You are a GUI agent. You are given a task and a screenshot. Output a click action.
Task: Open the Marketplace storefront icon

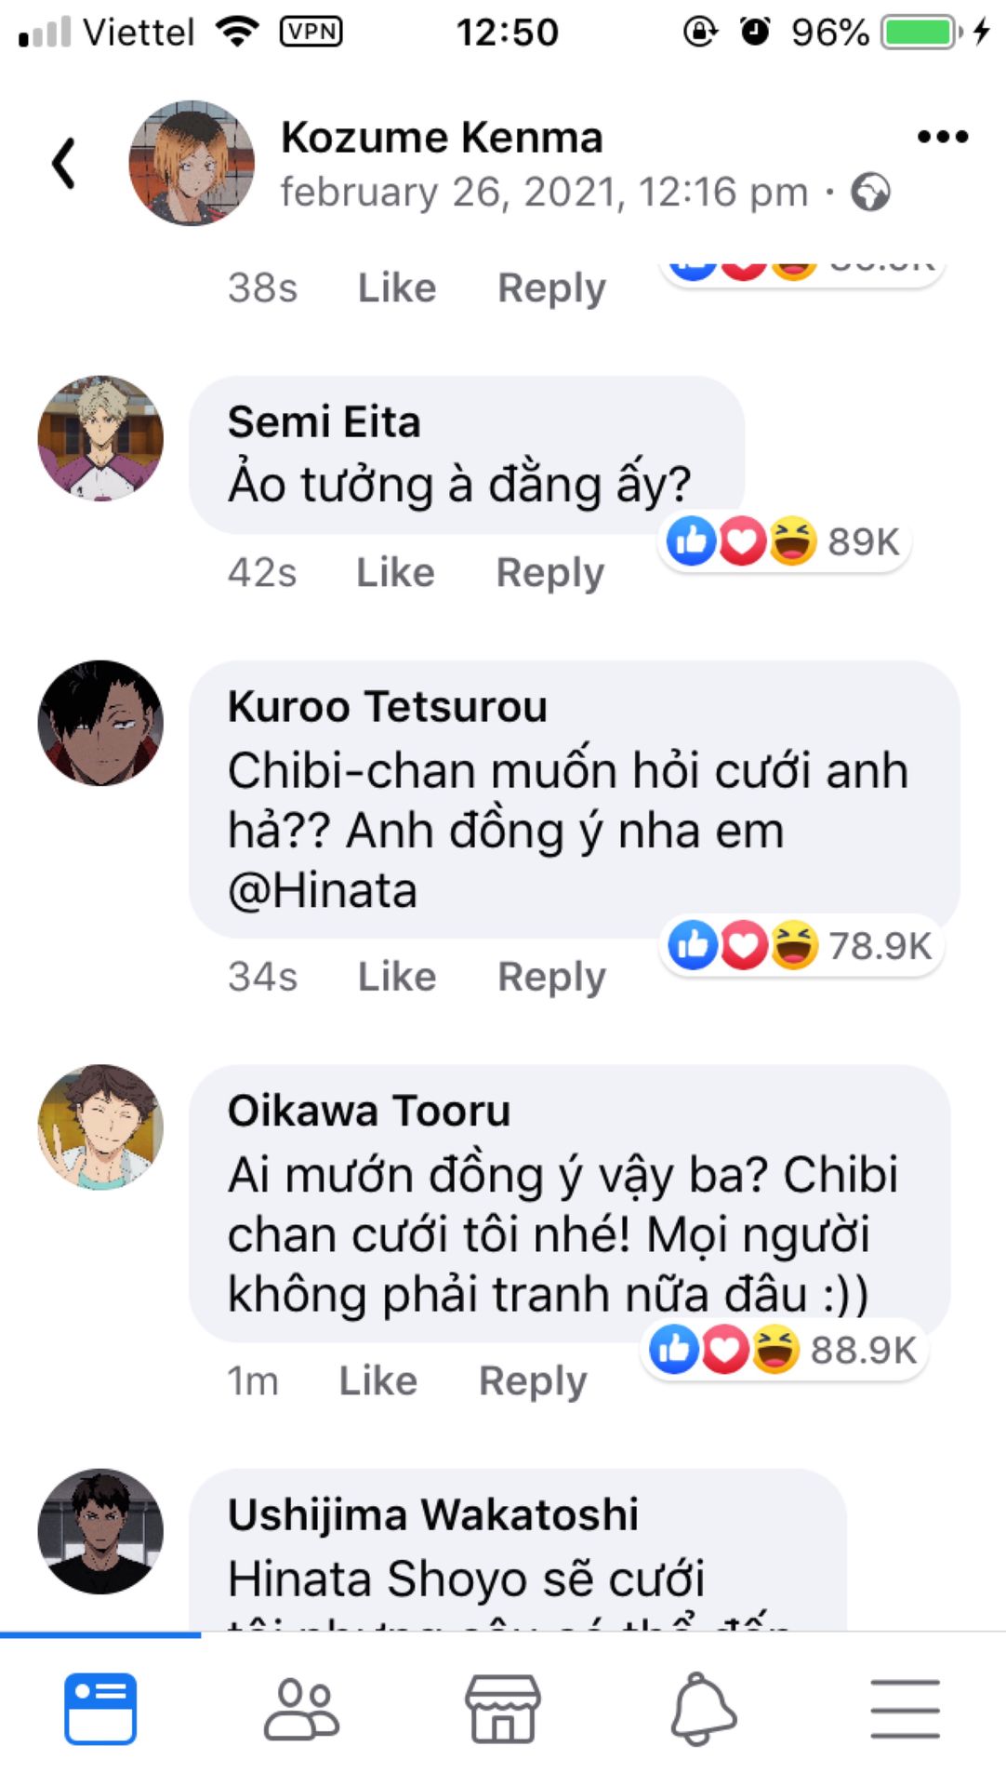tap(502, 1708)
